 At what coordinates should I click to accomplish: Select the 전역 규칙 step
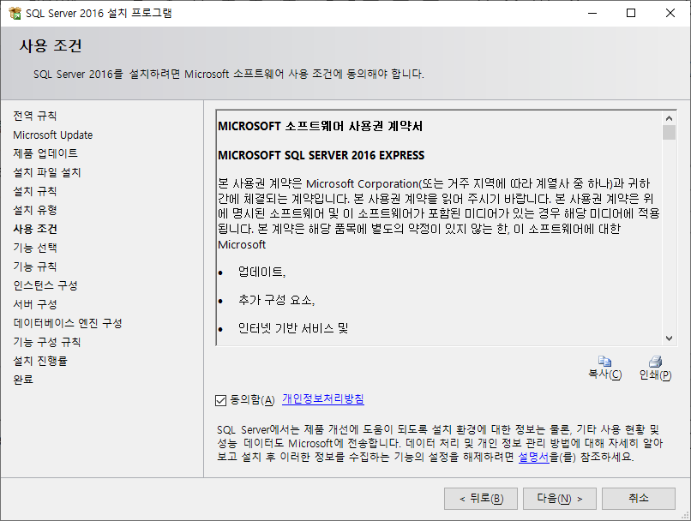pyautogui.click(x=35, y=116)
